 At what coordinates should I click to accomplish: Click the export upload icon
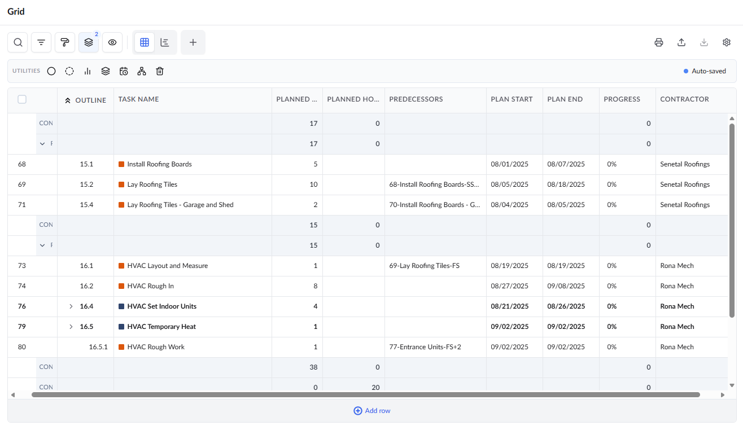[x=681, y=42]
